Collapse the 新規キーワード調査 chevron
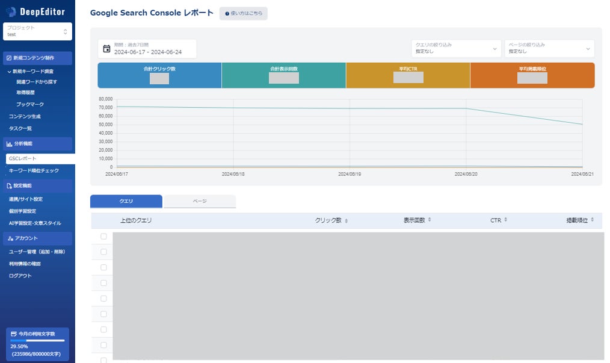610x363 pixels. (x=10, y=72)
